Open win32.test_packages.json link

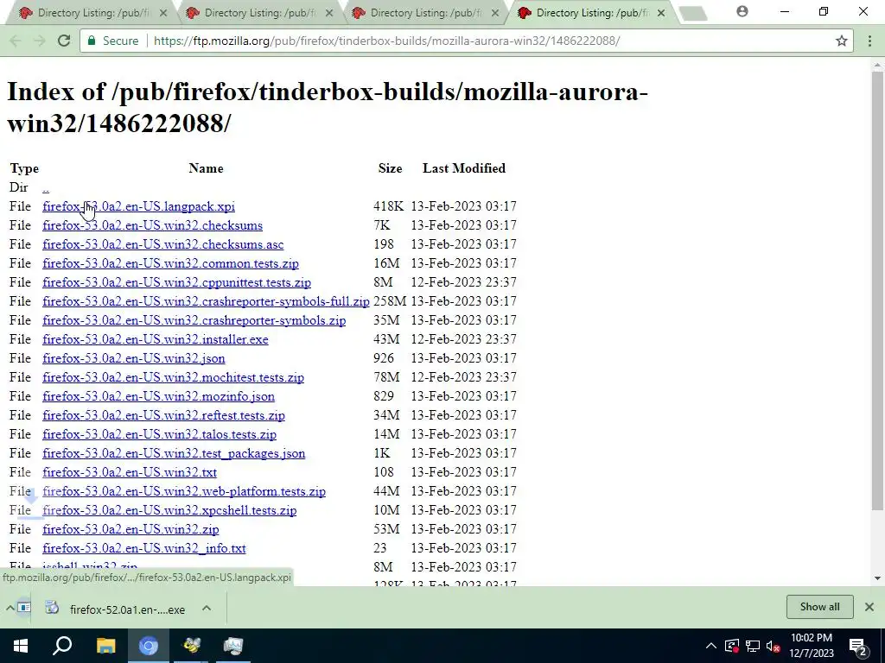coord(174,454)
